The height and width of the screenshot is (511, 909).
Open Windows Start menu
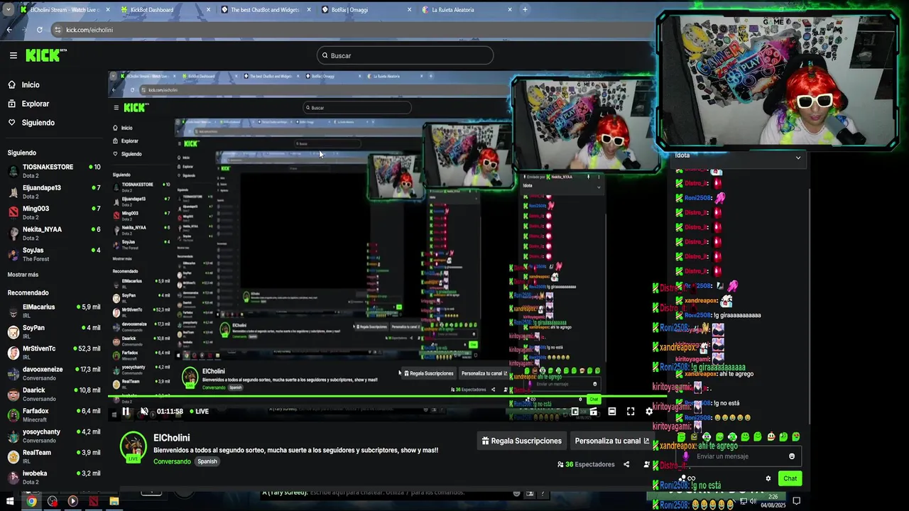10,501
